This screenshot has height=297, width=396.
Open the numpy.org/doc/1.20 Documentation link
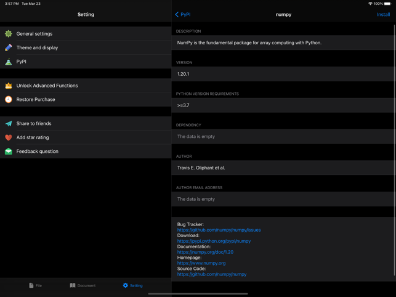[205, 252]
